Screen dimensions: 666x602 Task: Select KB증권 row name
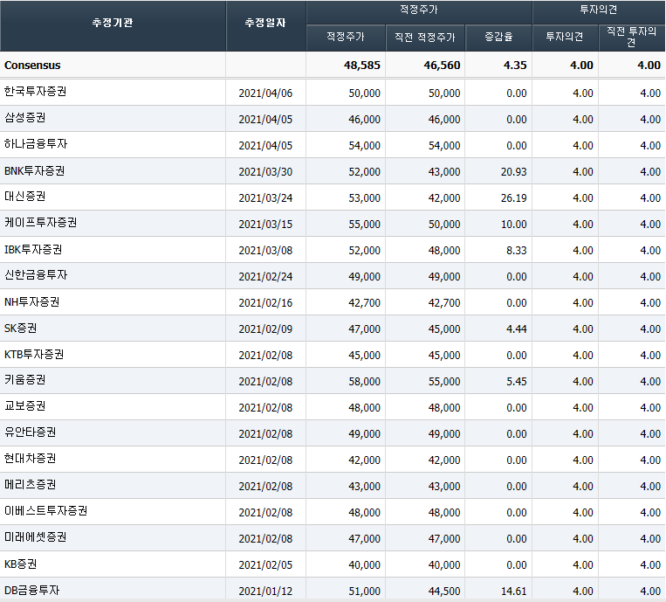point(20,564)
